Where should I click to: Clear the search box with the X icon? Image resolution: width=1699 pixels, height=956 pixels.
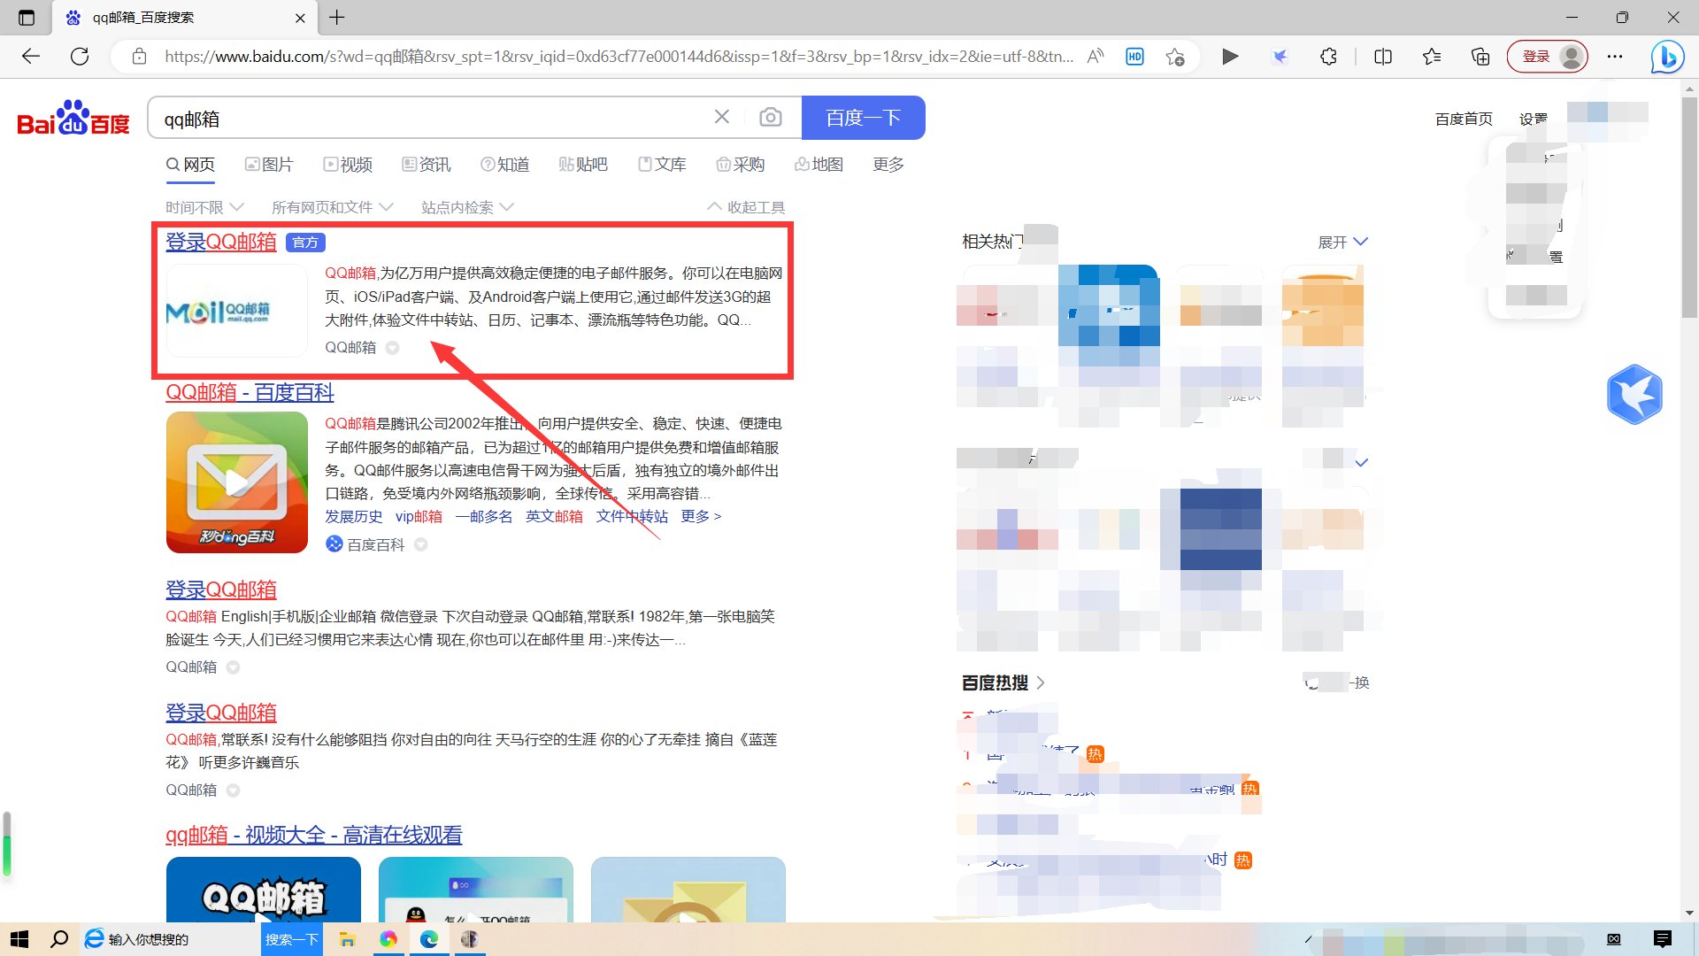click(x=722, y=116)
